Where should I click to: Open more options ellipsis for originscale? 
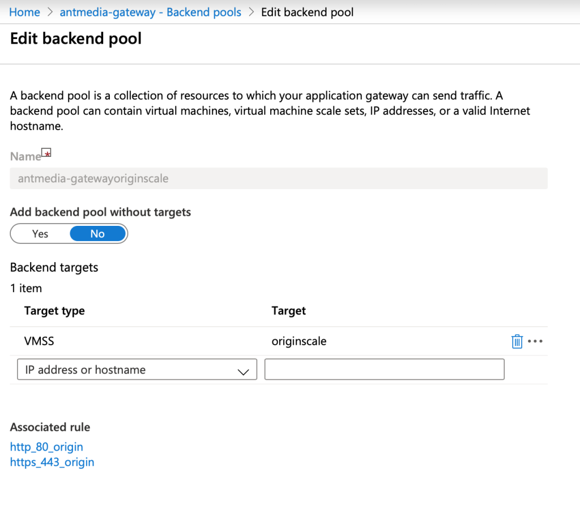point(535,341)
